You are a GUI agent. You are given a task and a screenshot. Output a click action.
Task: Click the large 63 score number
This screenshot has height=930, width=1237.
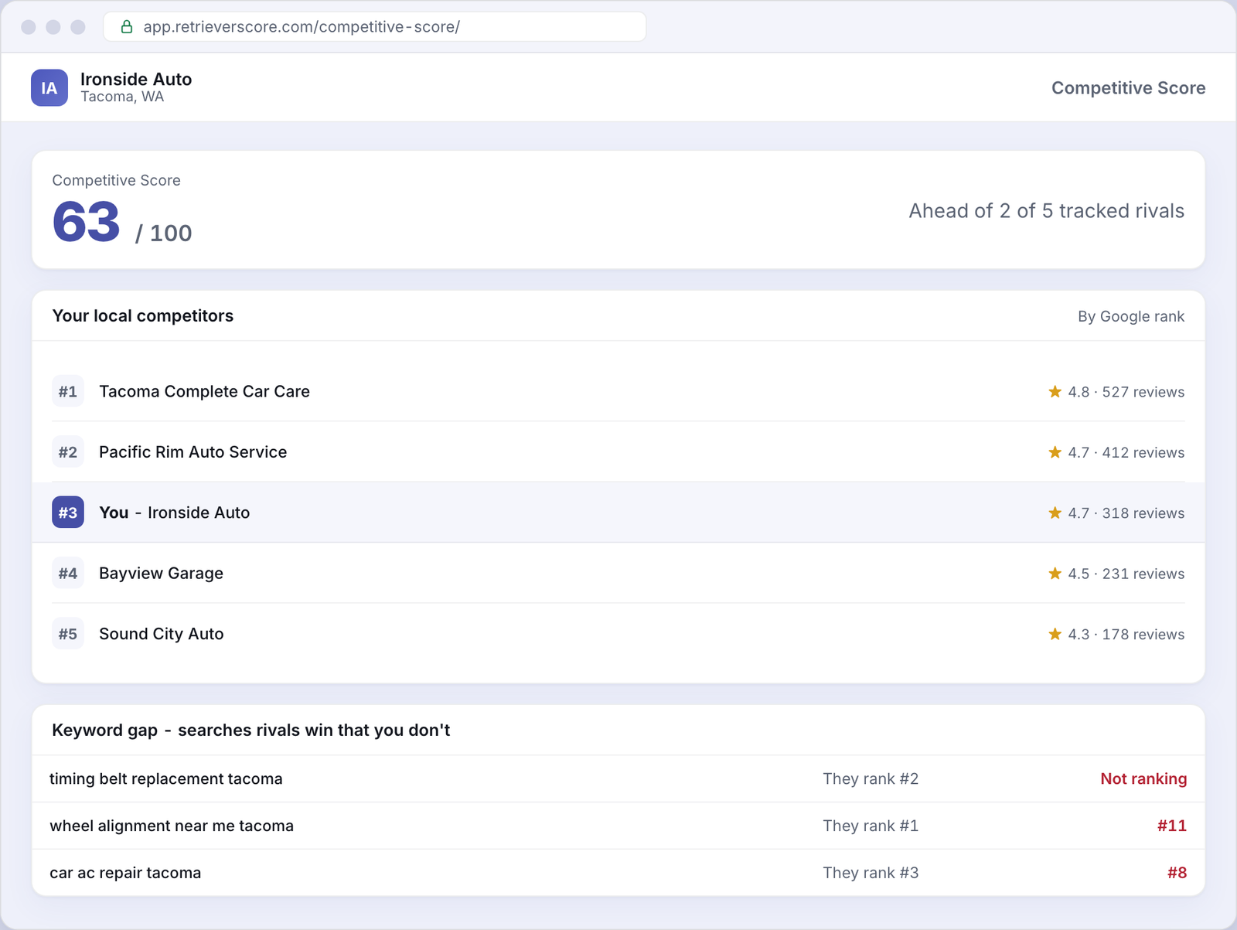pyautogui.click(x=86, y=222)
